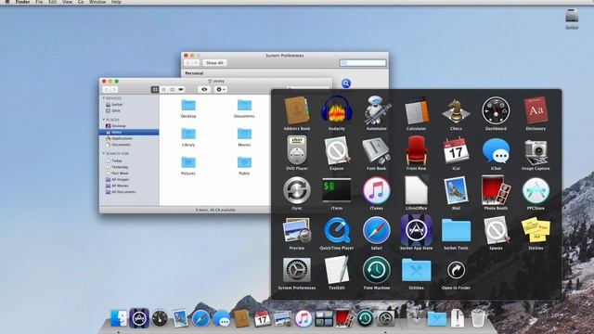Open the Trash in the Dock
594x334 pixels.
tap(478, 318)
